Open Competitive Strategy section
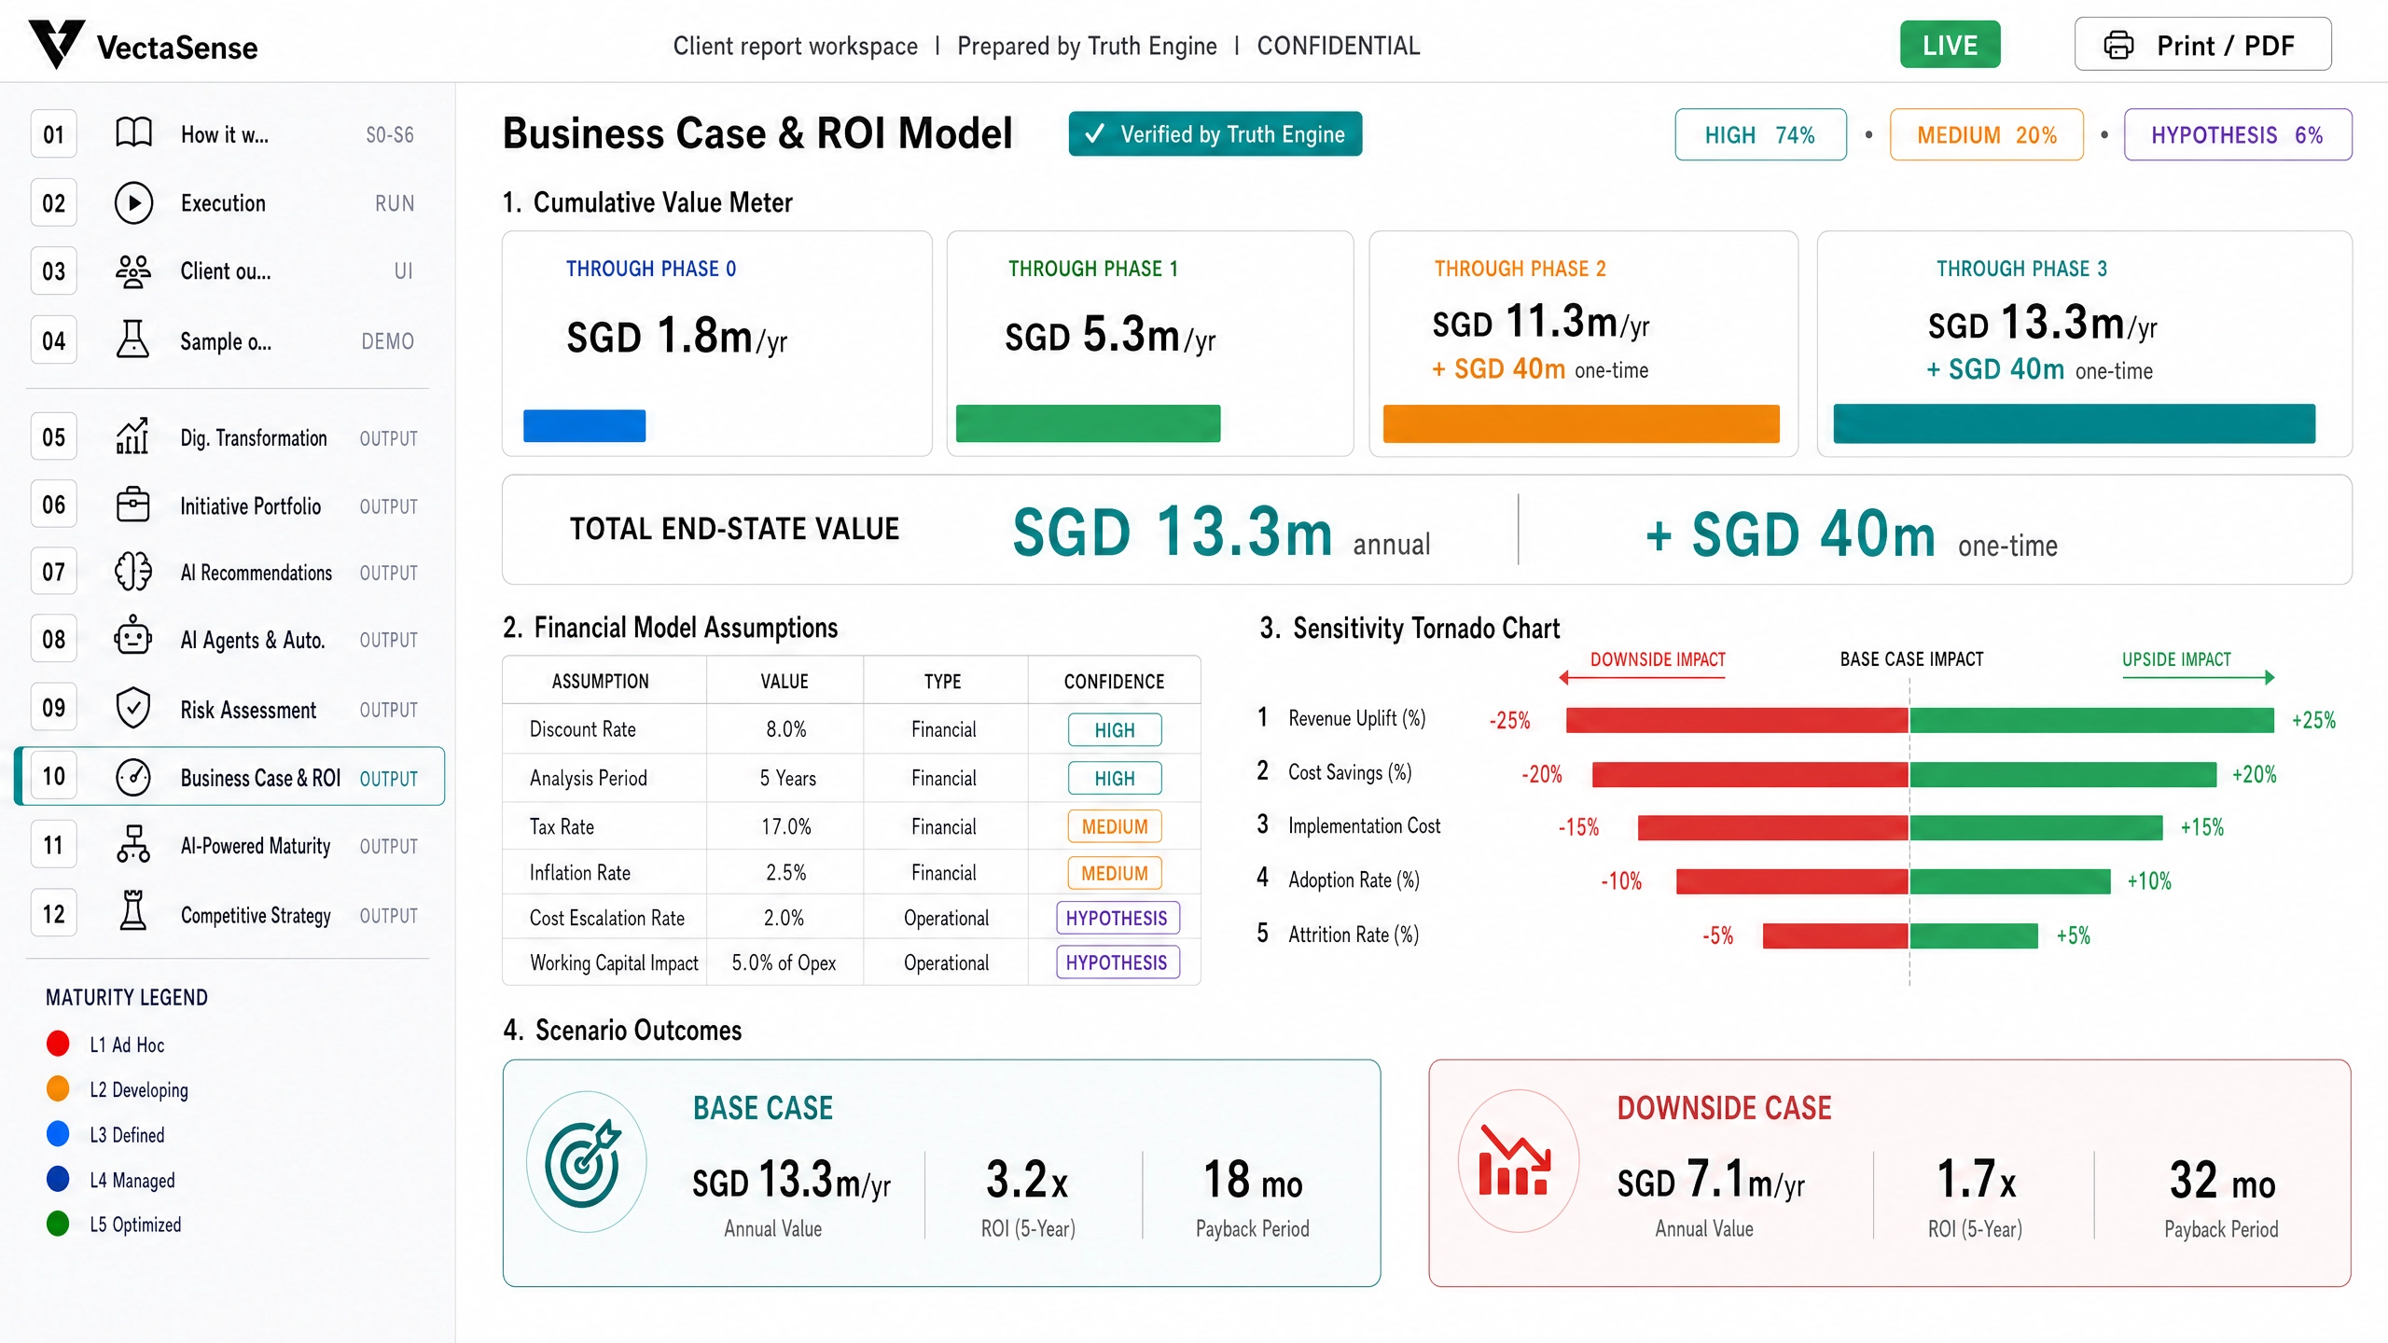Screen dimensions: 2388x1343 (229, 915)
